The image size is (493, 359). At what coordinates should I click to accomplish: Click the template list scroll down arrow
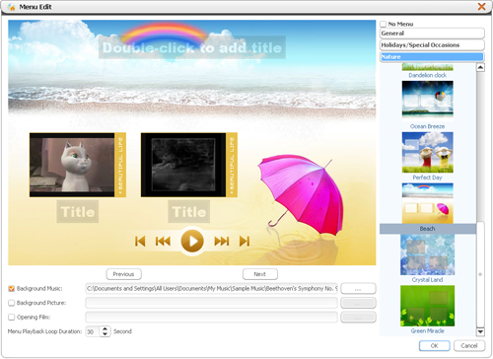point(480,331)
